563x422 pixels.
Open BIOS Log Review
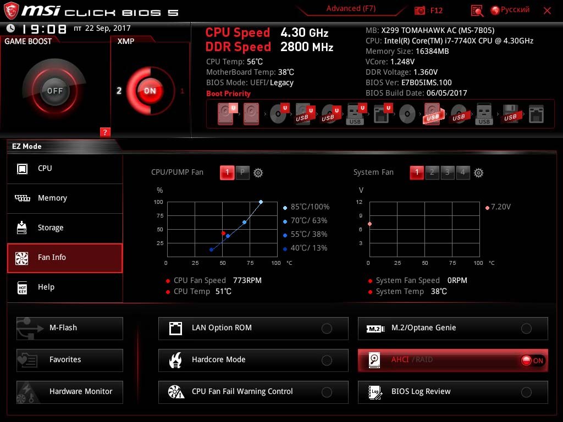point(453,392)
